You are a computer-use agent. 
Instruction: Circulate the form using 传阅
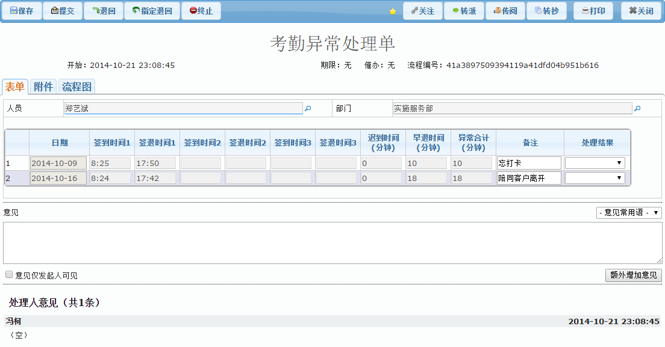[x=505, y=11]
